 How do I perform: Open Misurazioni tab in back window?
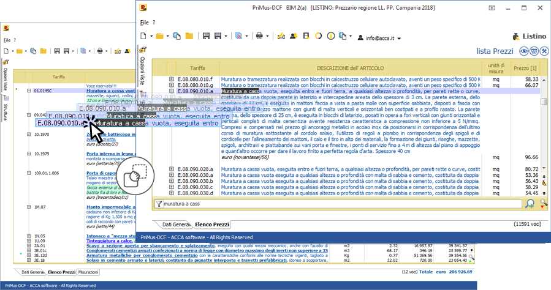(88, 272)
